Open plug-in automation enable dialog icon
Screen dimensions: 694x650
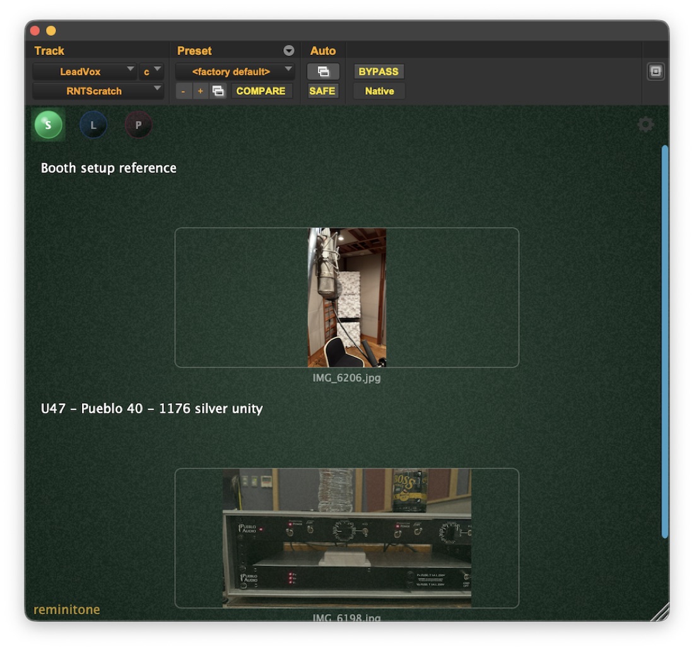click(323, 71)
